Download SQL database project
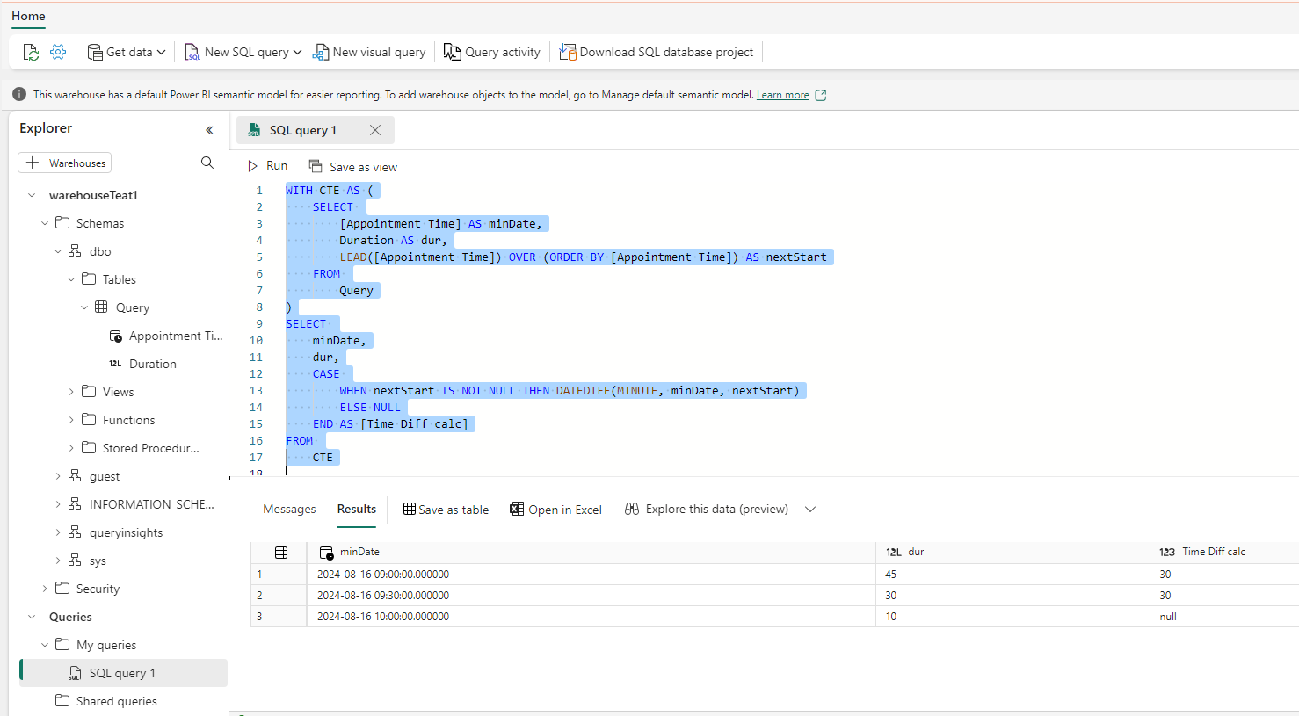 (657, 53)
